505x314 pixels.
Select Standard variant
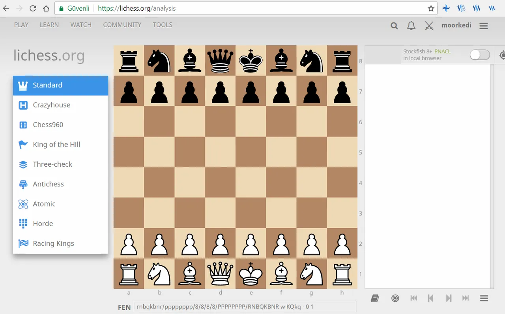(61, 85)
